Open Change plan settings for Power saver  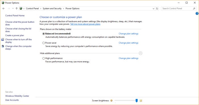click(x=128, y=43)
